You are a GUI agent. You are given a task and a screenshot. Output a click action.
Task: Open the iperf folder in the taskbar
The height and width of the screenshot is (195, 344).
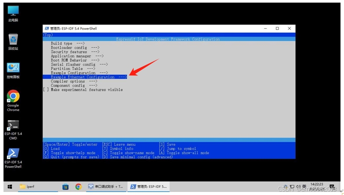pos(38,187)
